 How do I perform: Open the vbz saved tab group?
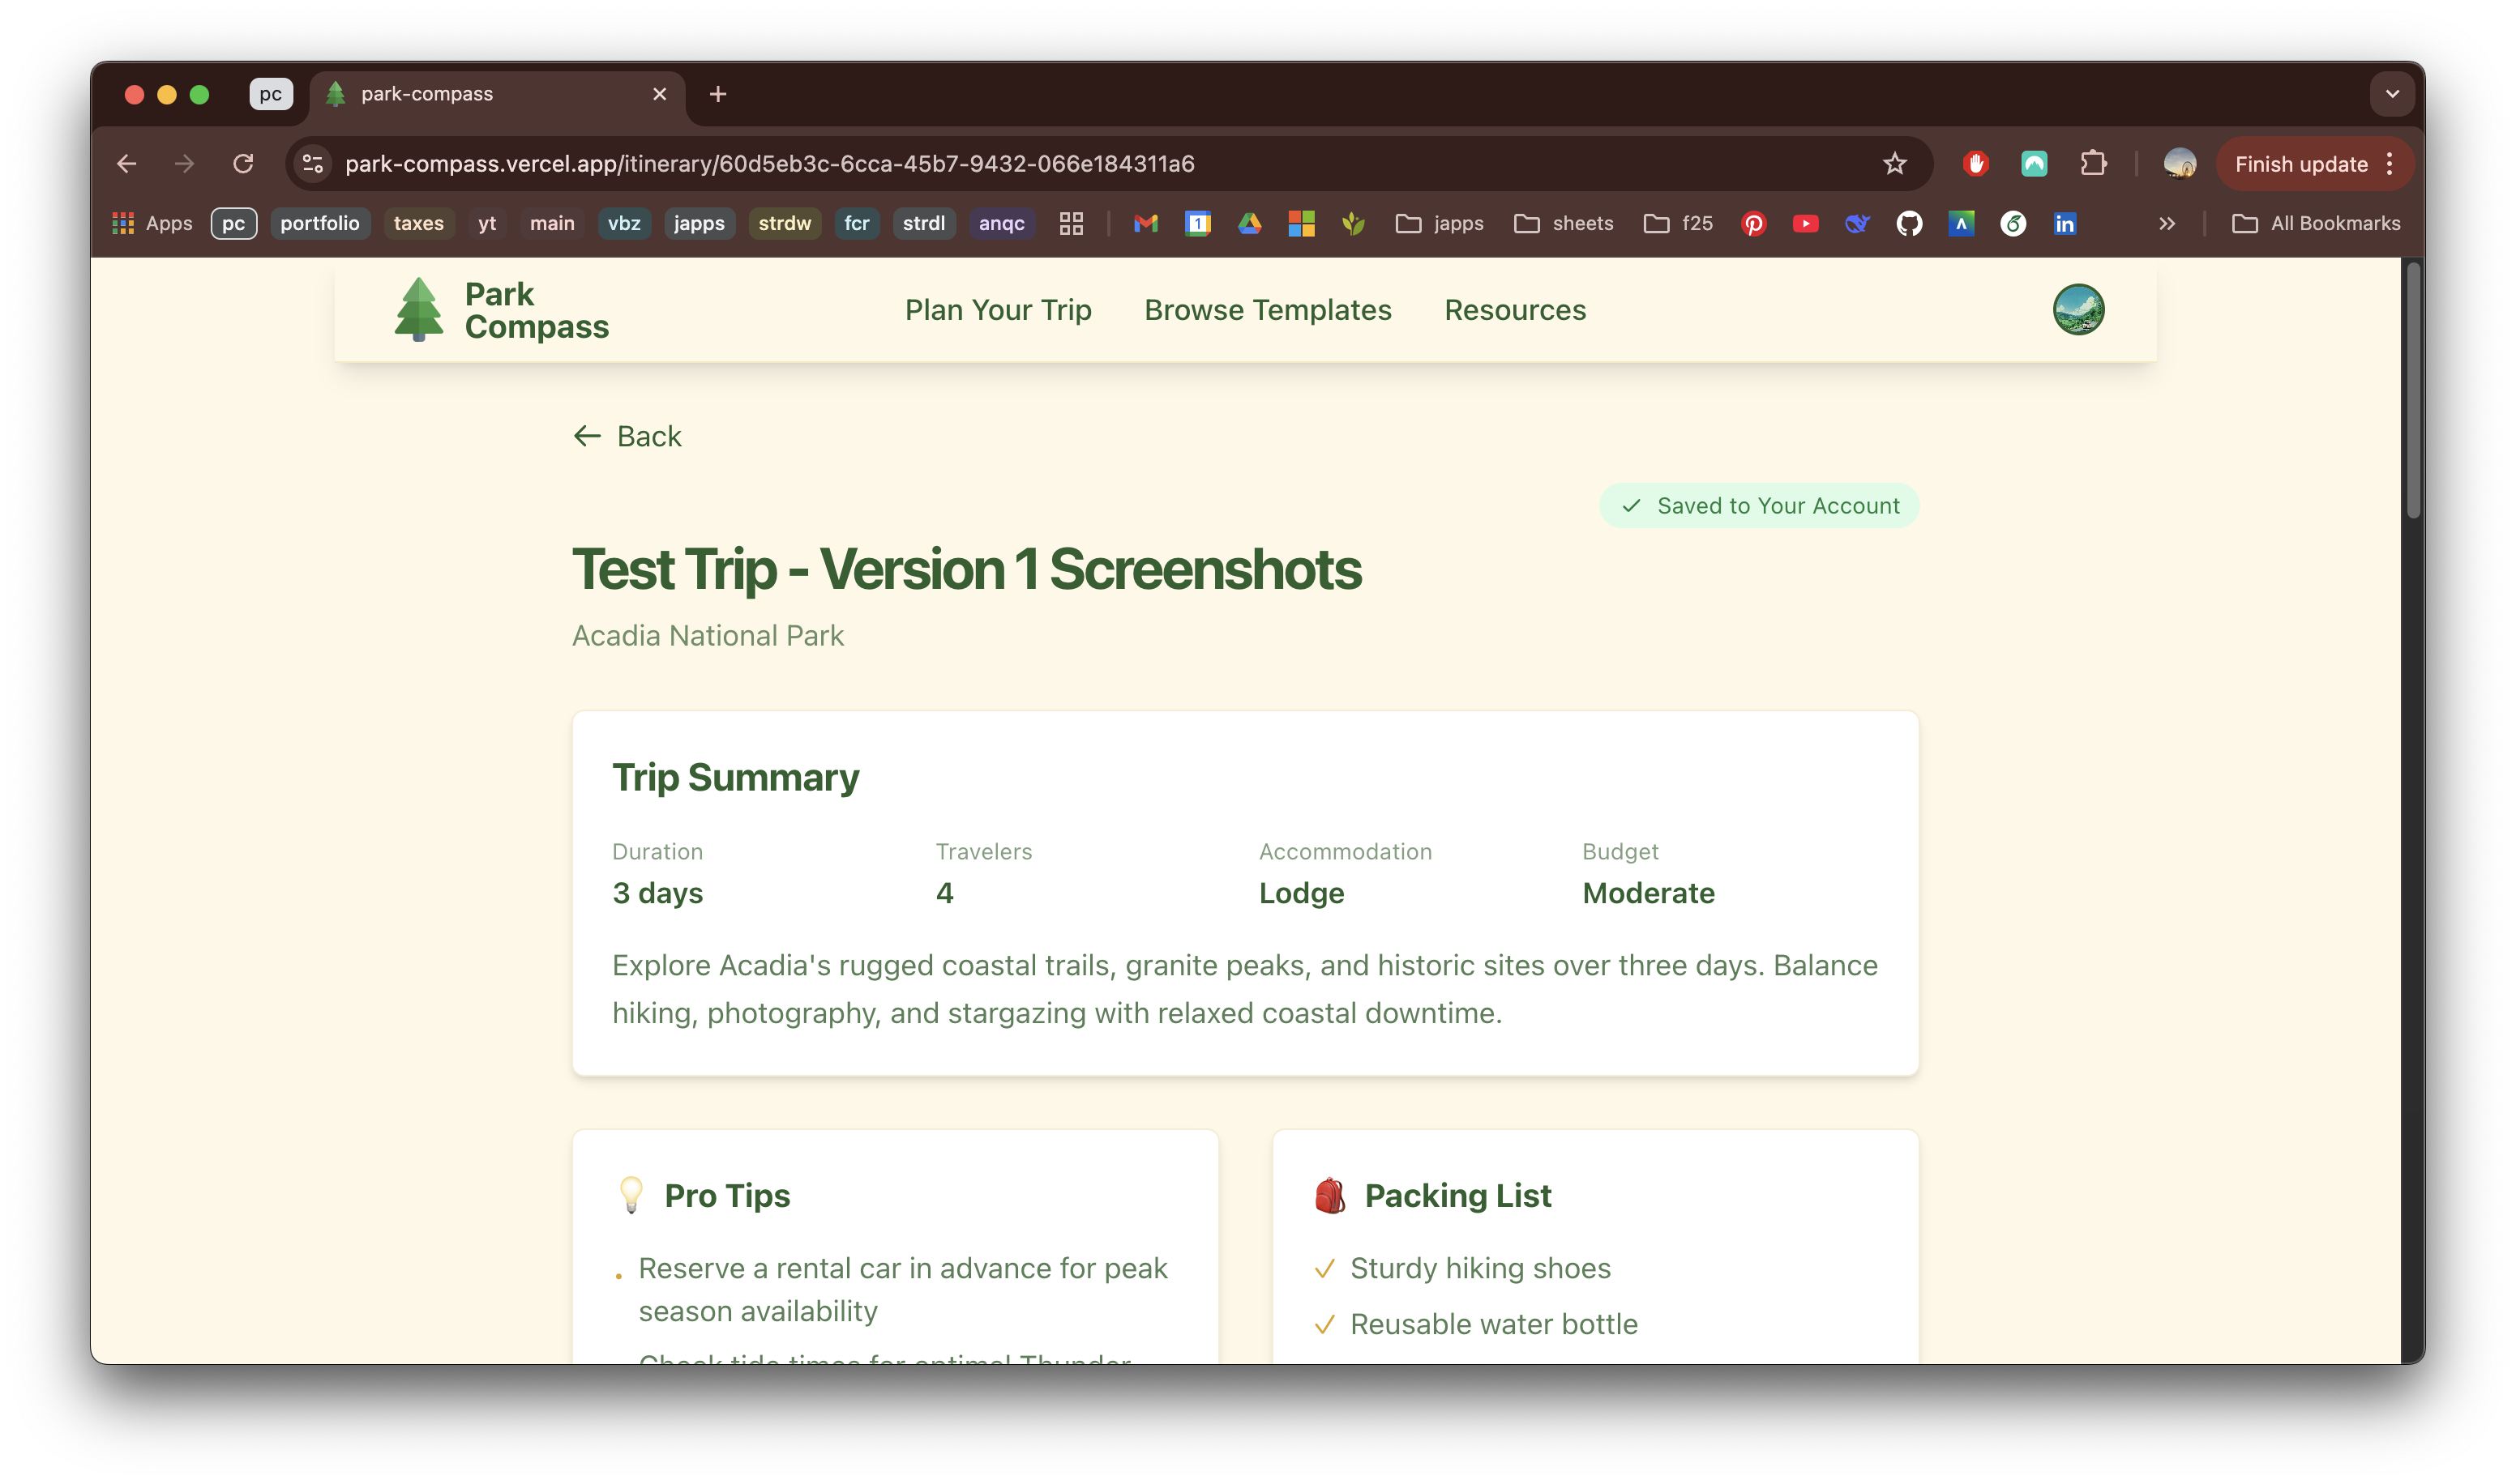(623, 223)
